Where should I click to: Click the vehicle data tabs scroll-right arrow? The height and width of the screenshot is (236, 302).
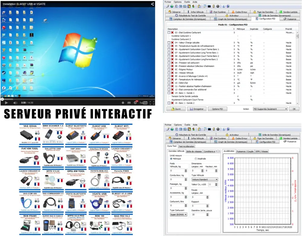tap(219, 151)
